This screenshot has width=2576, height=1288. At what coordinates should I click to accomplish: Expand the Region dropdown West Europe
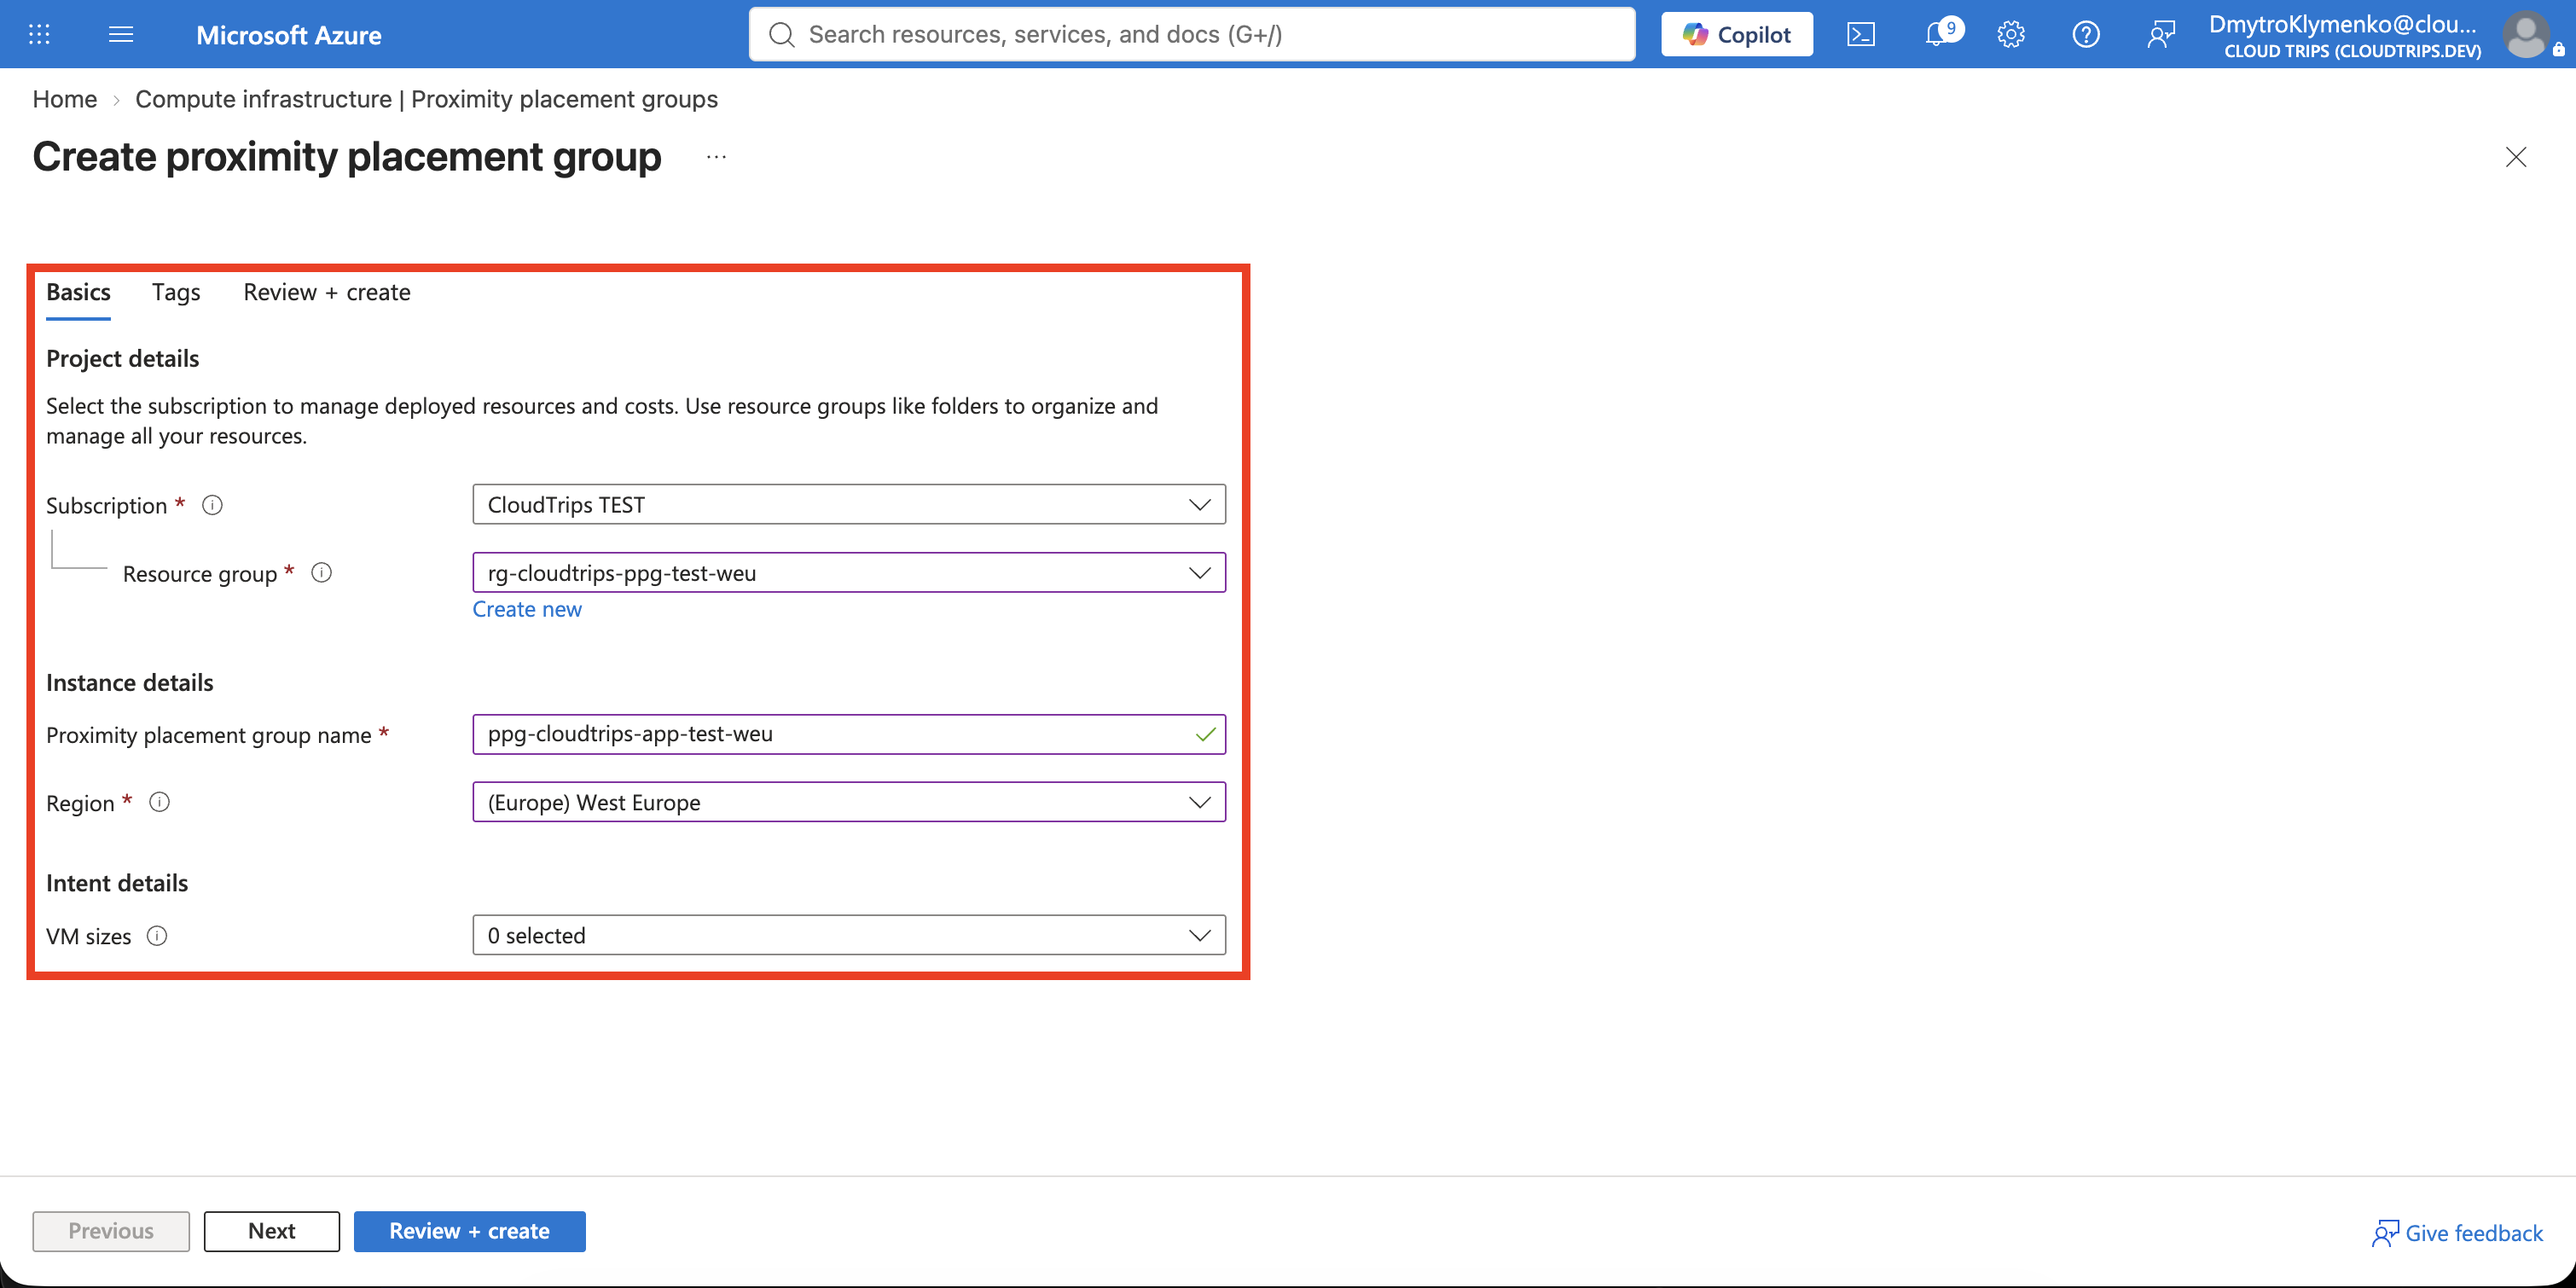pos(849,802)
